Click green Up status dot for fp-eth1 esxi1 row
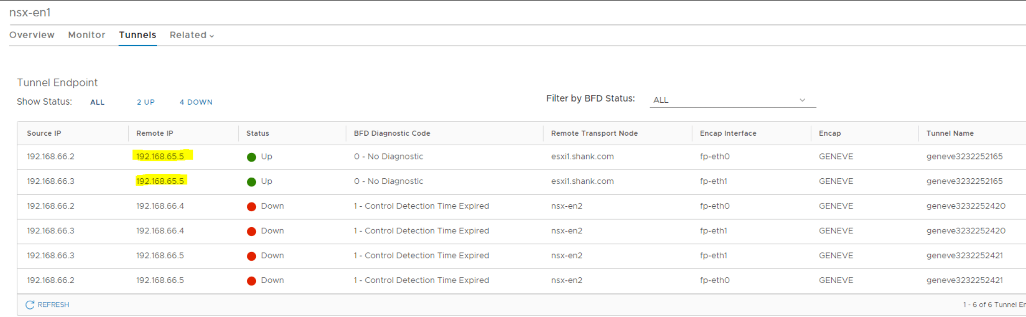1026x317 pixels. tap(251, 182)
